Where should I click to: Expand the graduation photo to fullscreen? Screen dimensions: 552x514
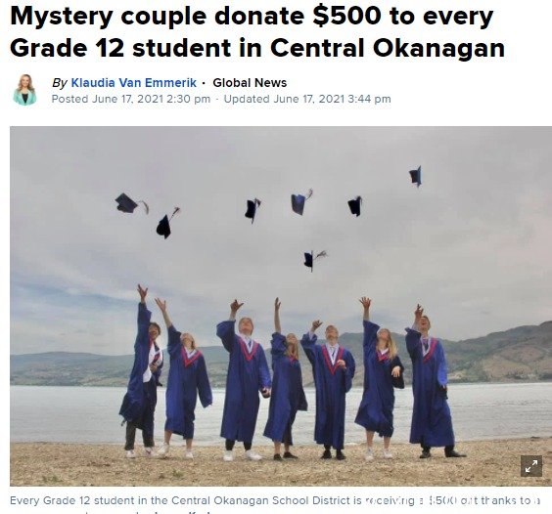[x=530, y=466]
